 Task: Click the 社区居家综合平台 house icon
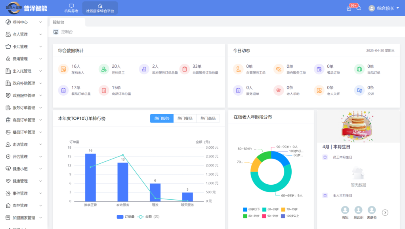point(100,6)
